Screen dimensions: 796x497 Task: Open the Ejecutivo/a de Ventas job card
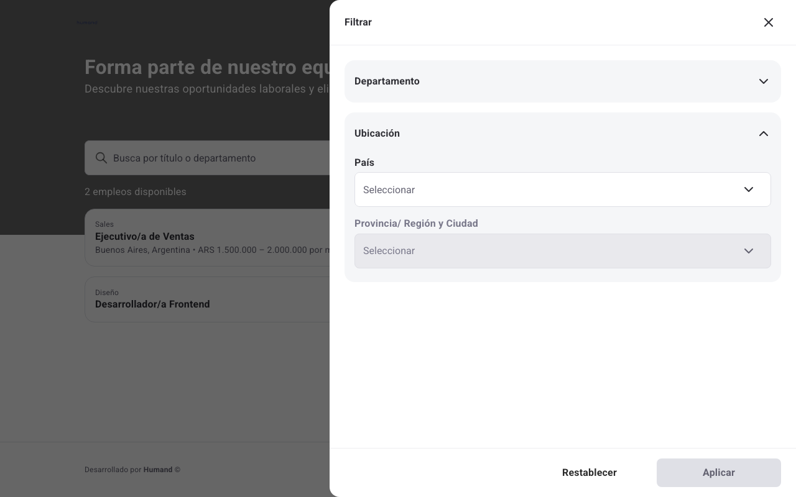tap(207, 237)
